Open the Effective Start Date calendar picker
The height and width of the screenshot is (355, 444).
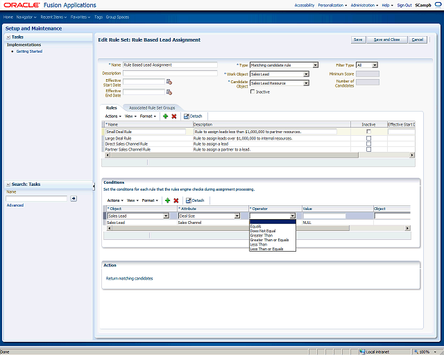point(169,82)
